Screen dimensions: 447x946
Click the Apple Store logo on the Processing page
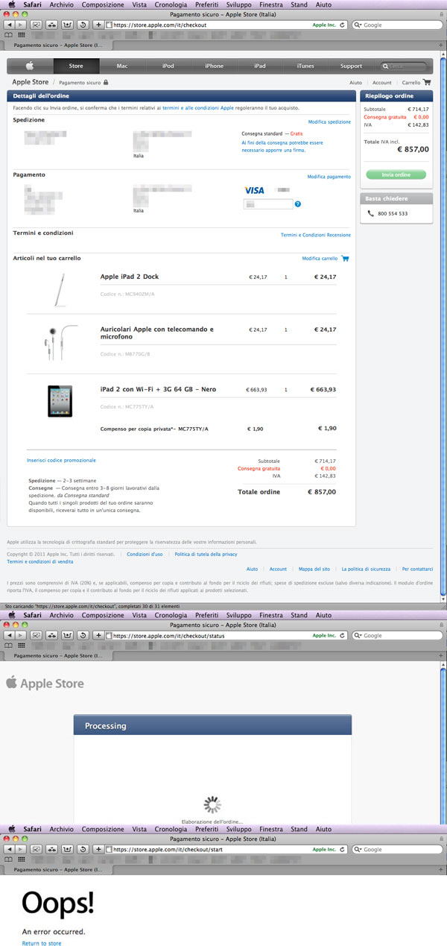[45, 684]
